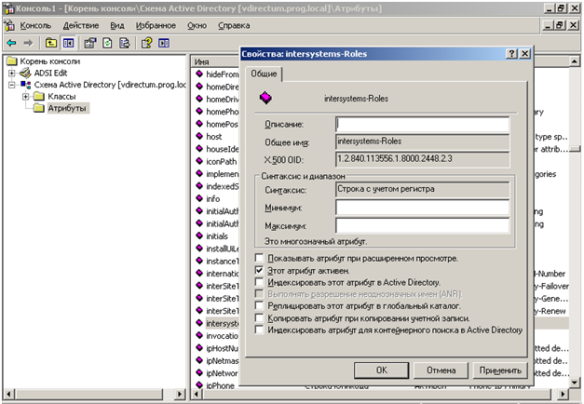Image resolution: width=584 pixels, height=404 pixels.
Task: Open the Консоль menu
Action: pos(35,25)
